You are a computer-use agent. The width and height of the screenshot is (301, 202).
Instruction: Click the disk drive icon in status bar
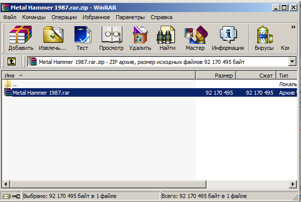coord(7,196)
